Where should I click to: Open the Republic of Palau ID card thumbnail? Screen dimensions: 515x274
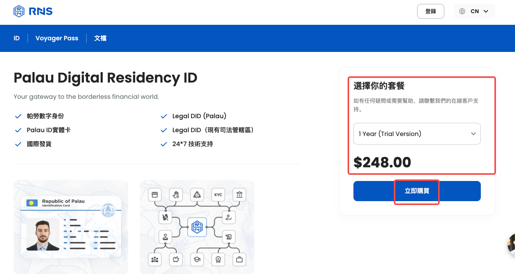click(x=71, y=227)
